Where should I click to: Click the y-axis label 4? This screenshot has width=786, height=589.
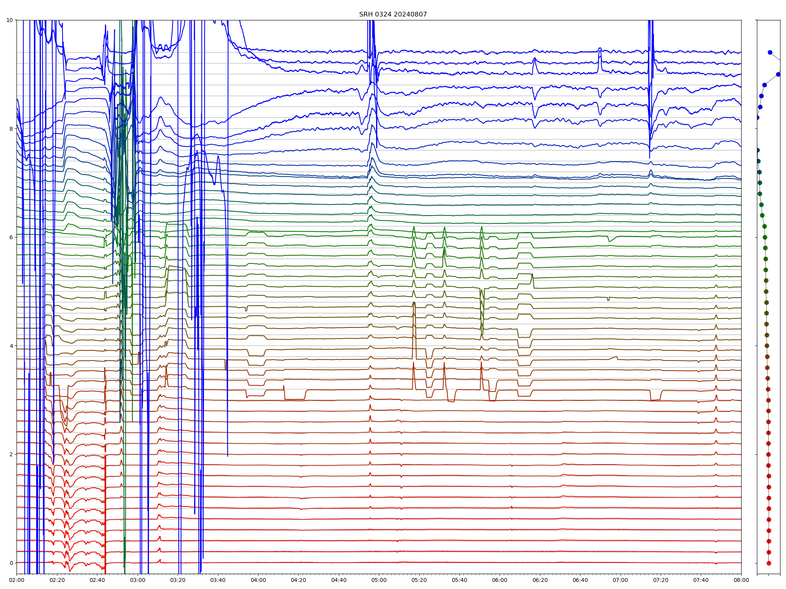coord(11,346)
